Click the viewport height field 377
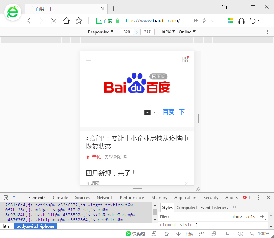The width and height of the screenshot is (274, 238). click(x=147, y=32)
